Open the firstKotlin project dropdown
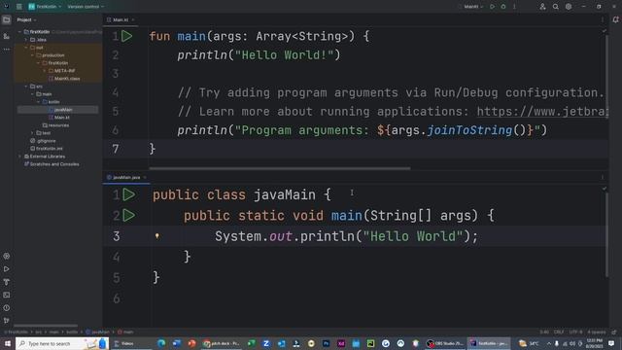The height and width of the screenshot is (350, 622). click(45, 7)
